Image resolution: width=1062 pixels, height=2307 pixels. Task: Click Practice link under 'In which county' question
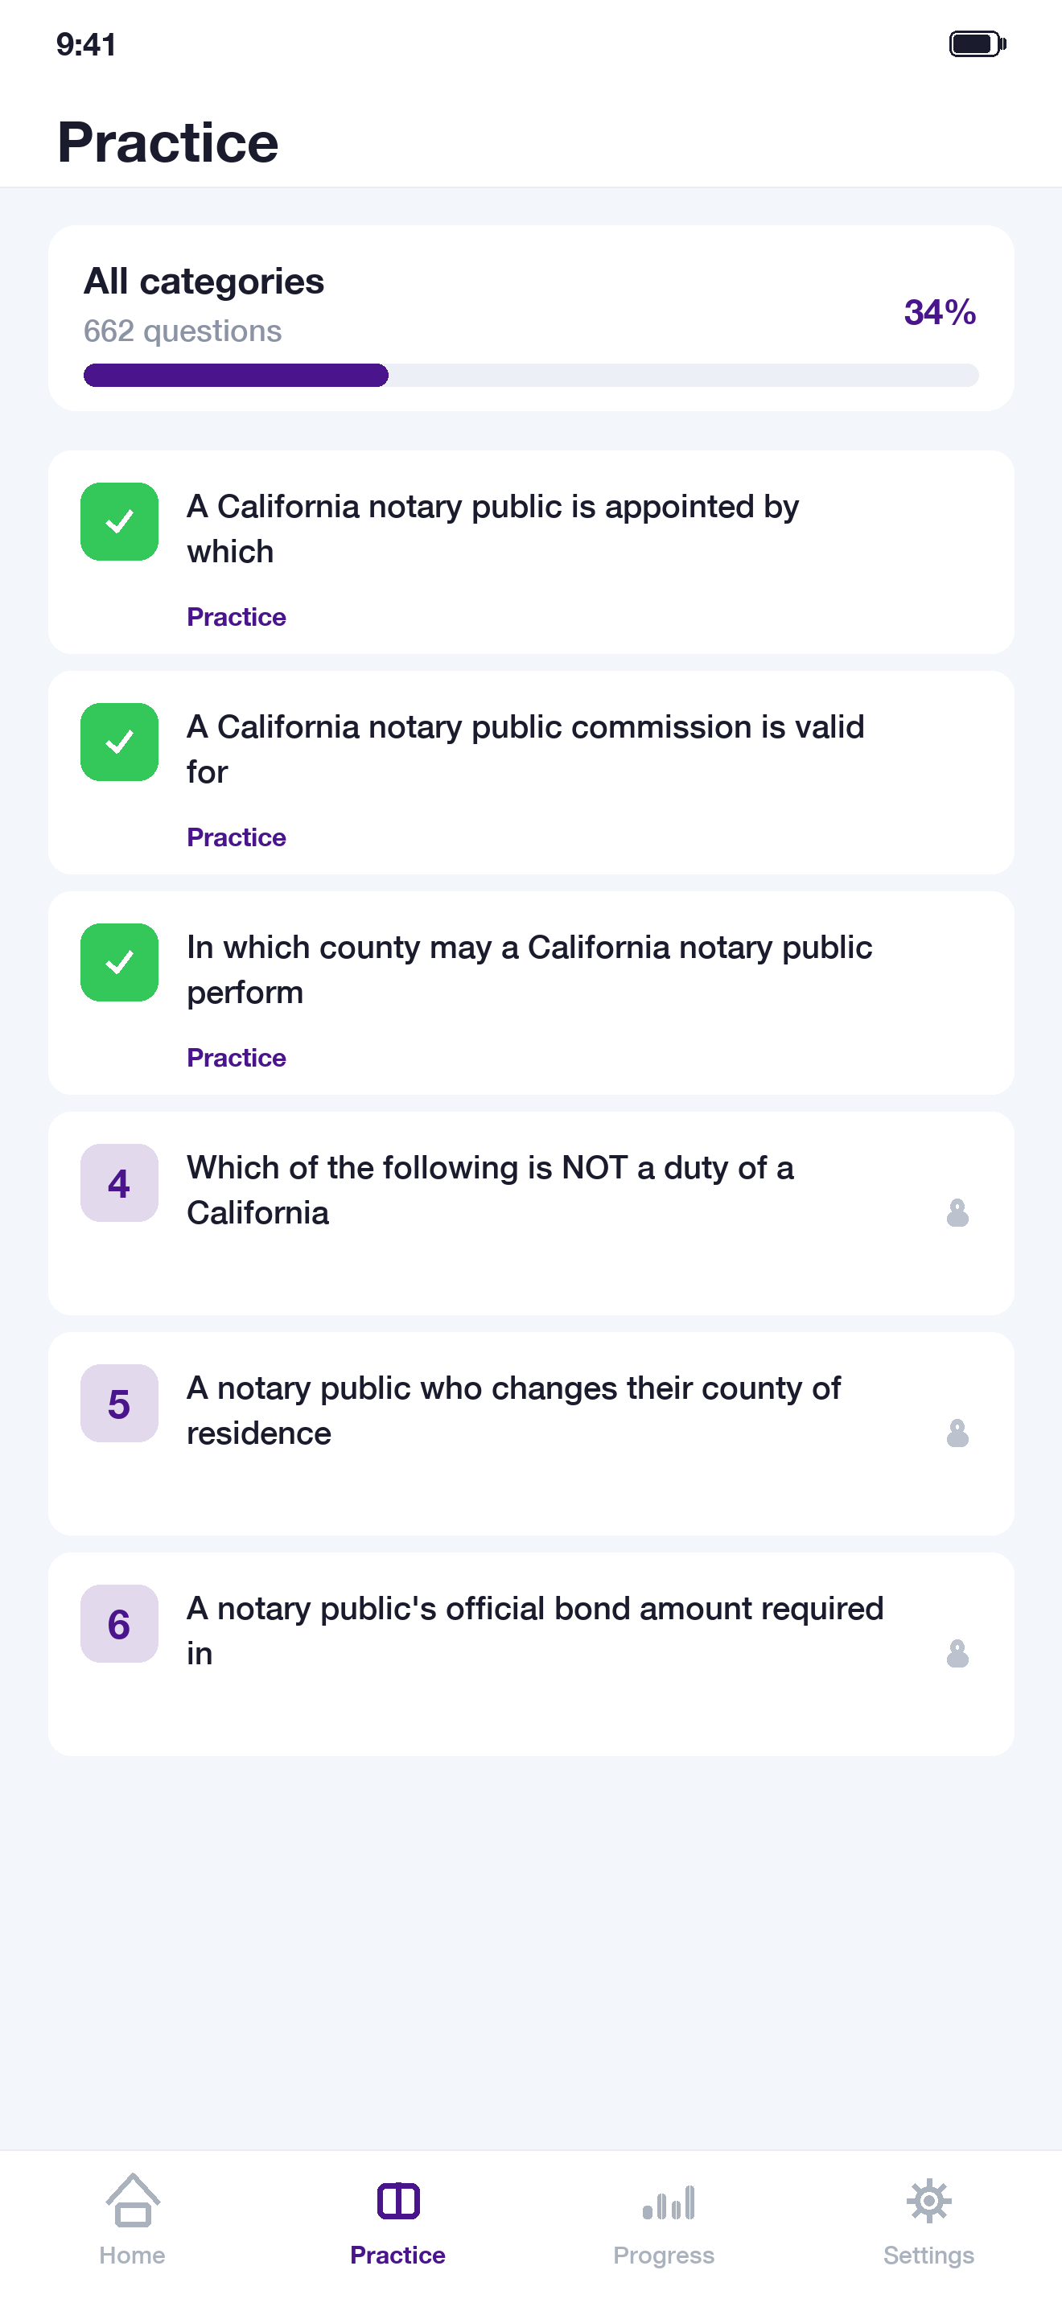(237, 1057)
